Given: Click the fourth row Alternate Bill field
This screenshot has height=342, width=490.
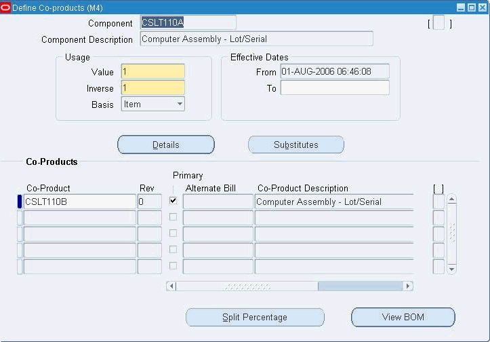Looking at the screenshot, I should [x=218, y=250].
